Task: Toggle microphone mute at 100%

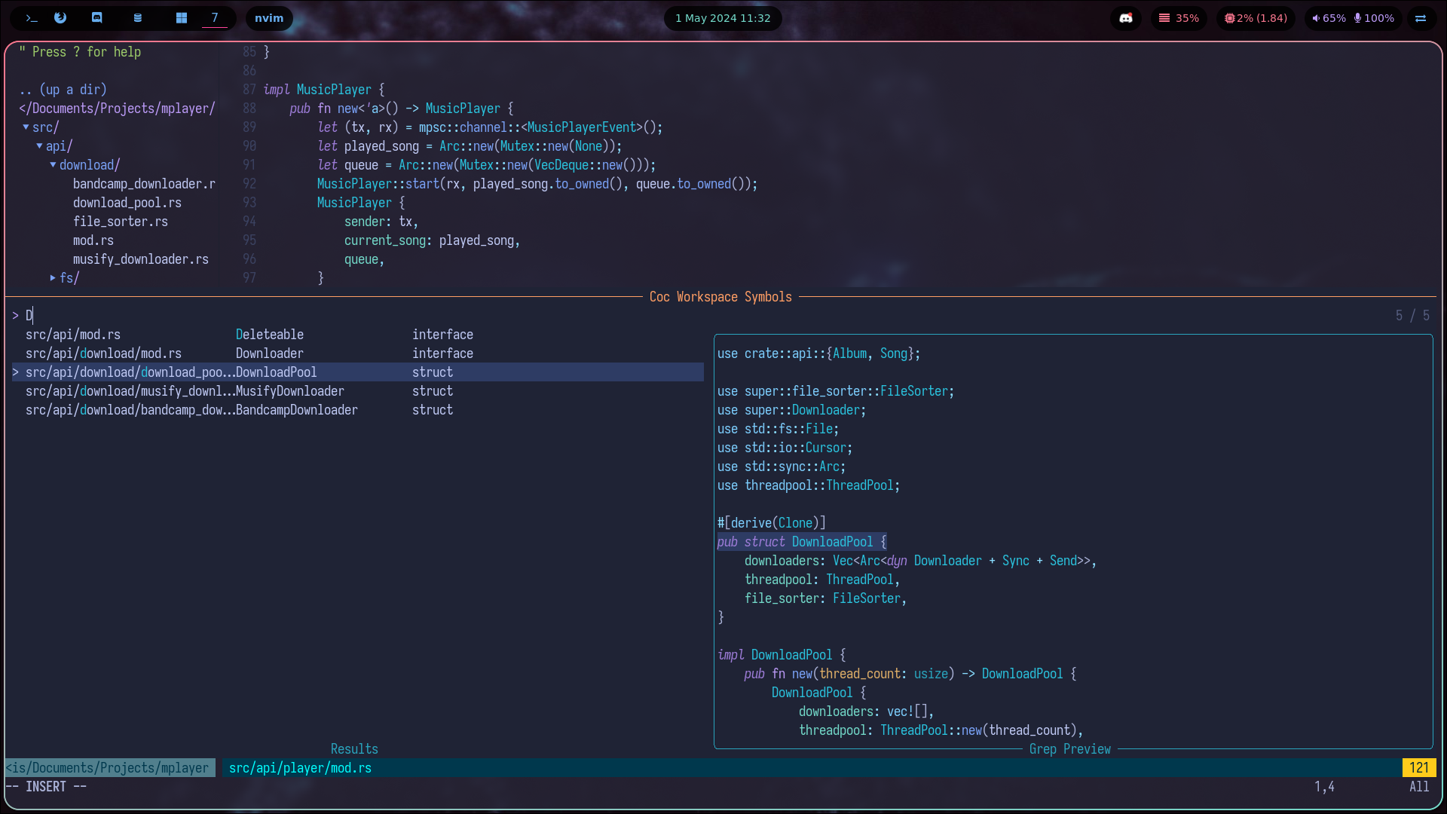Action: (1374, 18)
